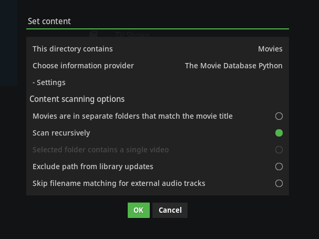319x239 pixels.
Task: Select 'Skip filename matching for external audio' text
Action: click(119, 183)
